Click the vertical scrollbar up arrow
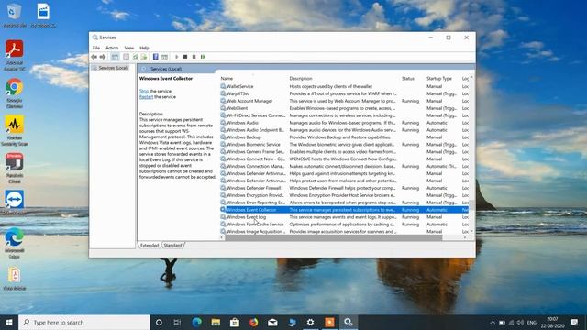Image resolution: width=587 pixels, height=330 pixels. coord(471,77)
